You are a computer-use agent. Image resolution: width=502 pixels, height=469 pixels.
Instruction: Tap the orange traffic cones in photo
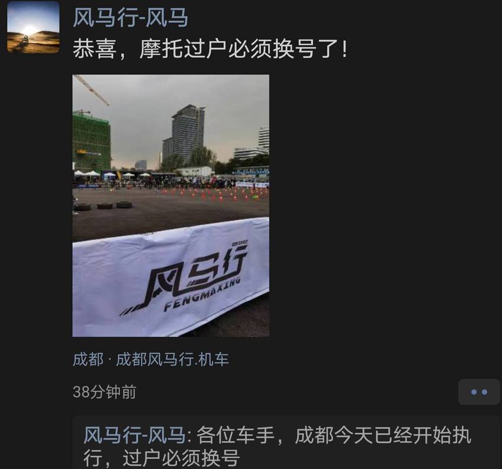[213, 194]
